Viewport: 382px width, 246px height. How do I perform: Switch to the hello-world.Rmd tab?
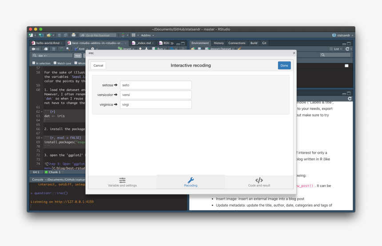48,43
